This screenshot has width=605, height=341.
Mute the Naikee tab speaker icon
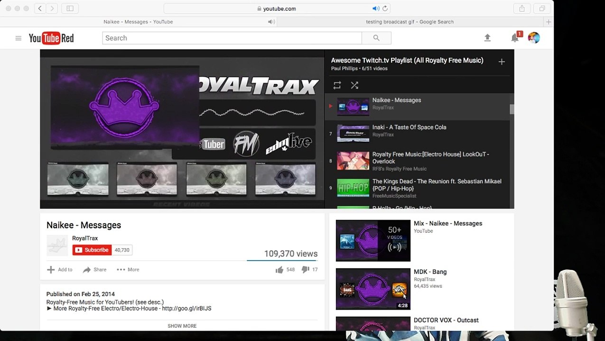pos(271,22)
